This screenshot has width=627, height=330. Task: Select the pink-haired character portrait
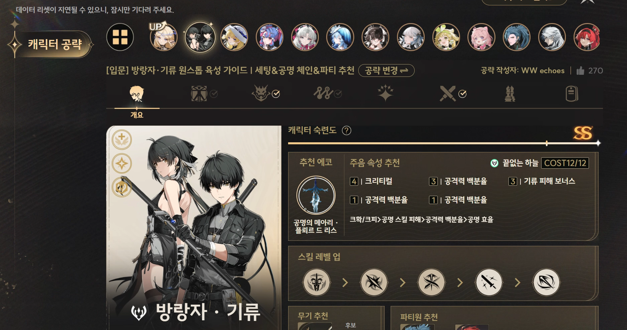[481, 37]
